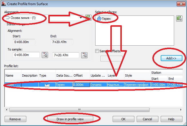Click the Add>> button
Image resolution: width=187 pixels, height=126 pixels.
coord(171,58)
